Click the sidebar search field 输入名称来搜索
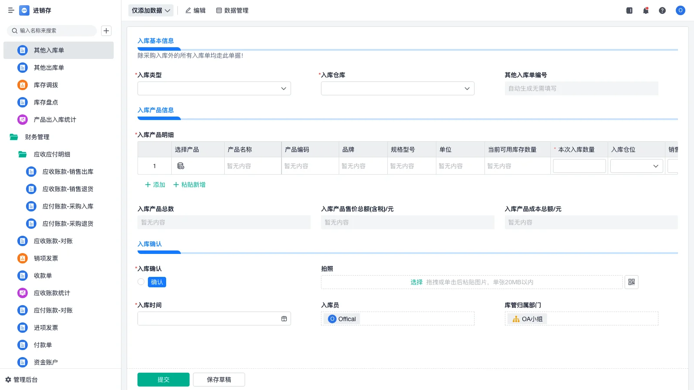Screen dimensions: 694x390 pos(52,31)
